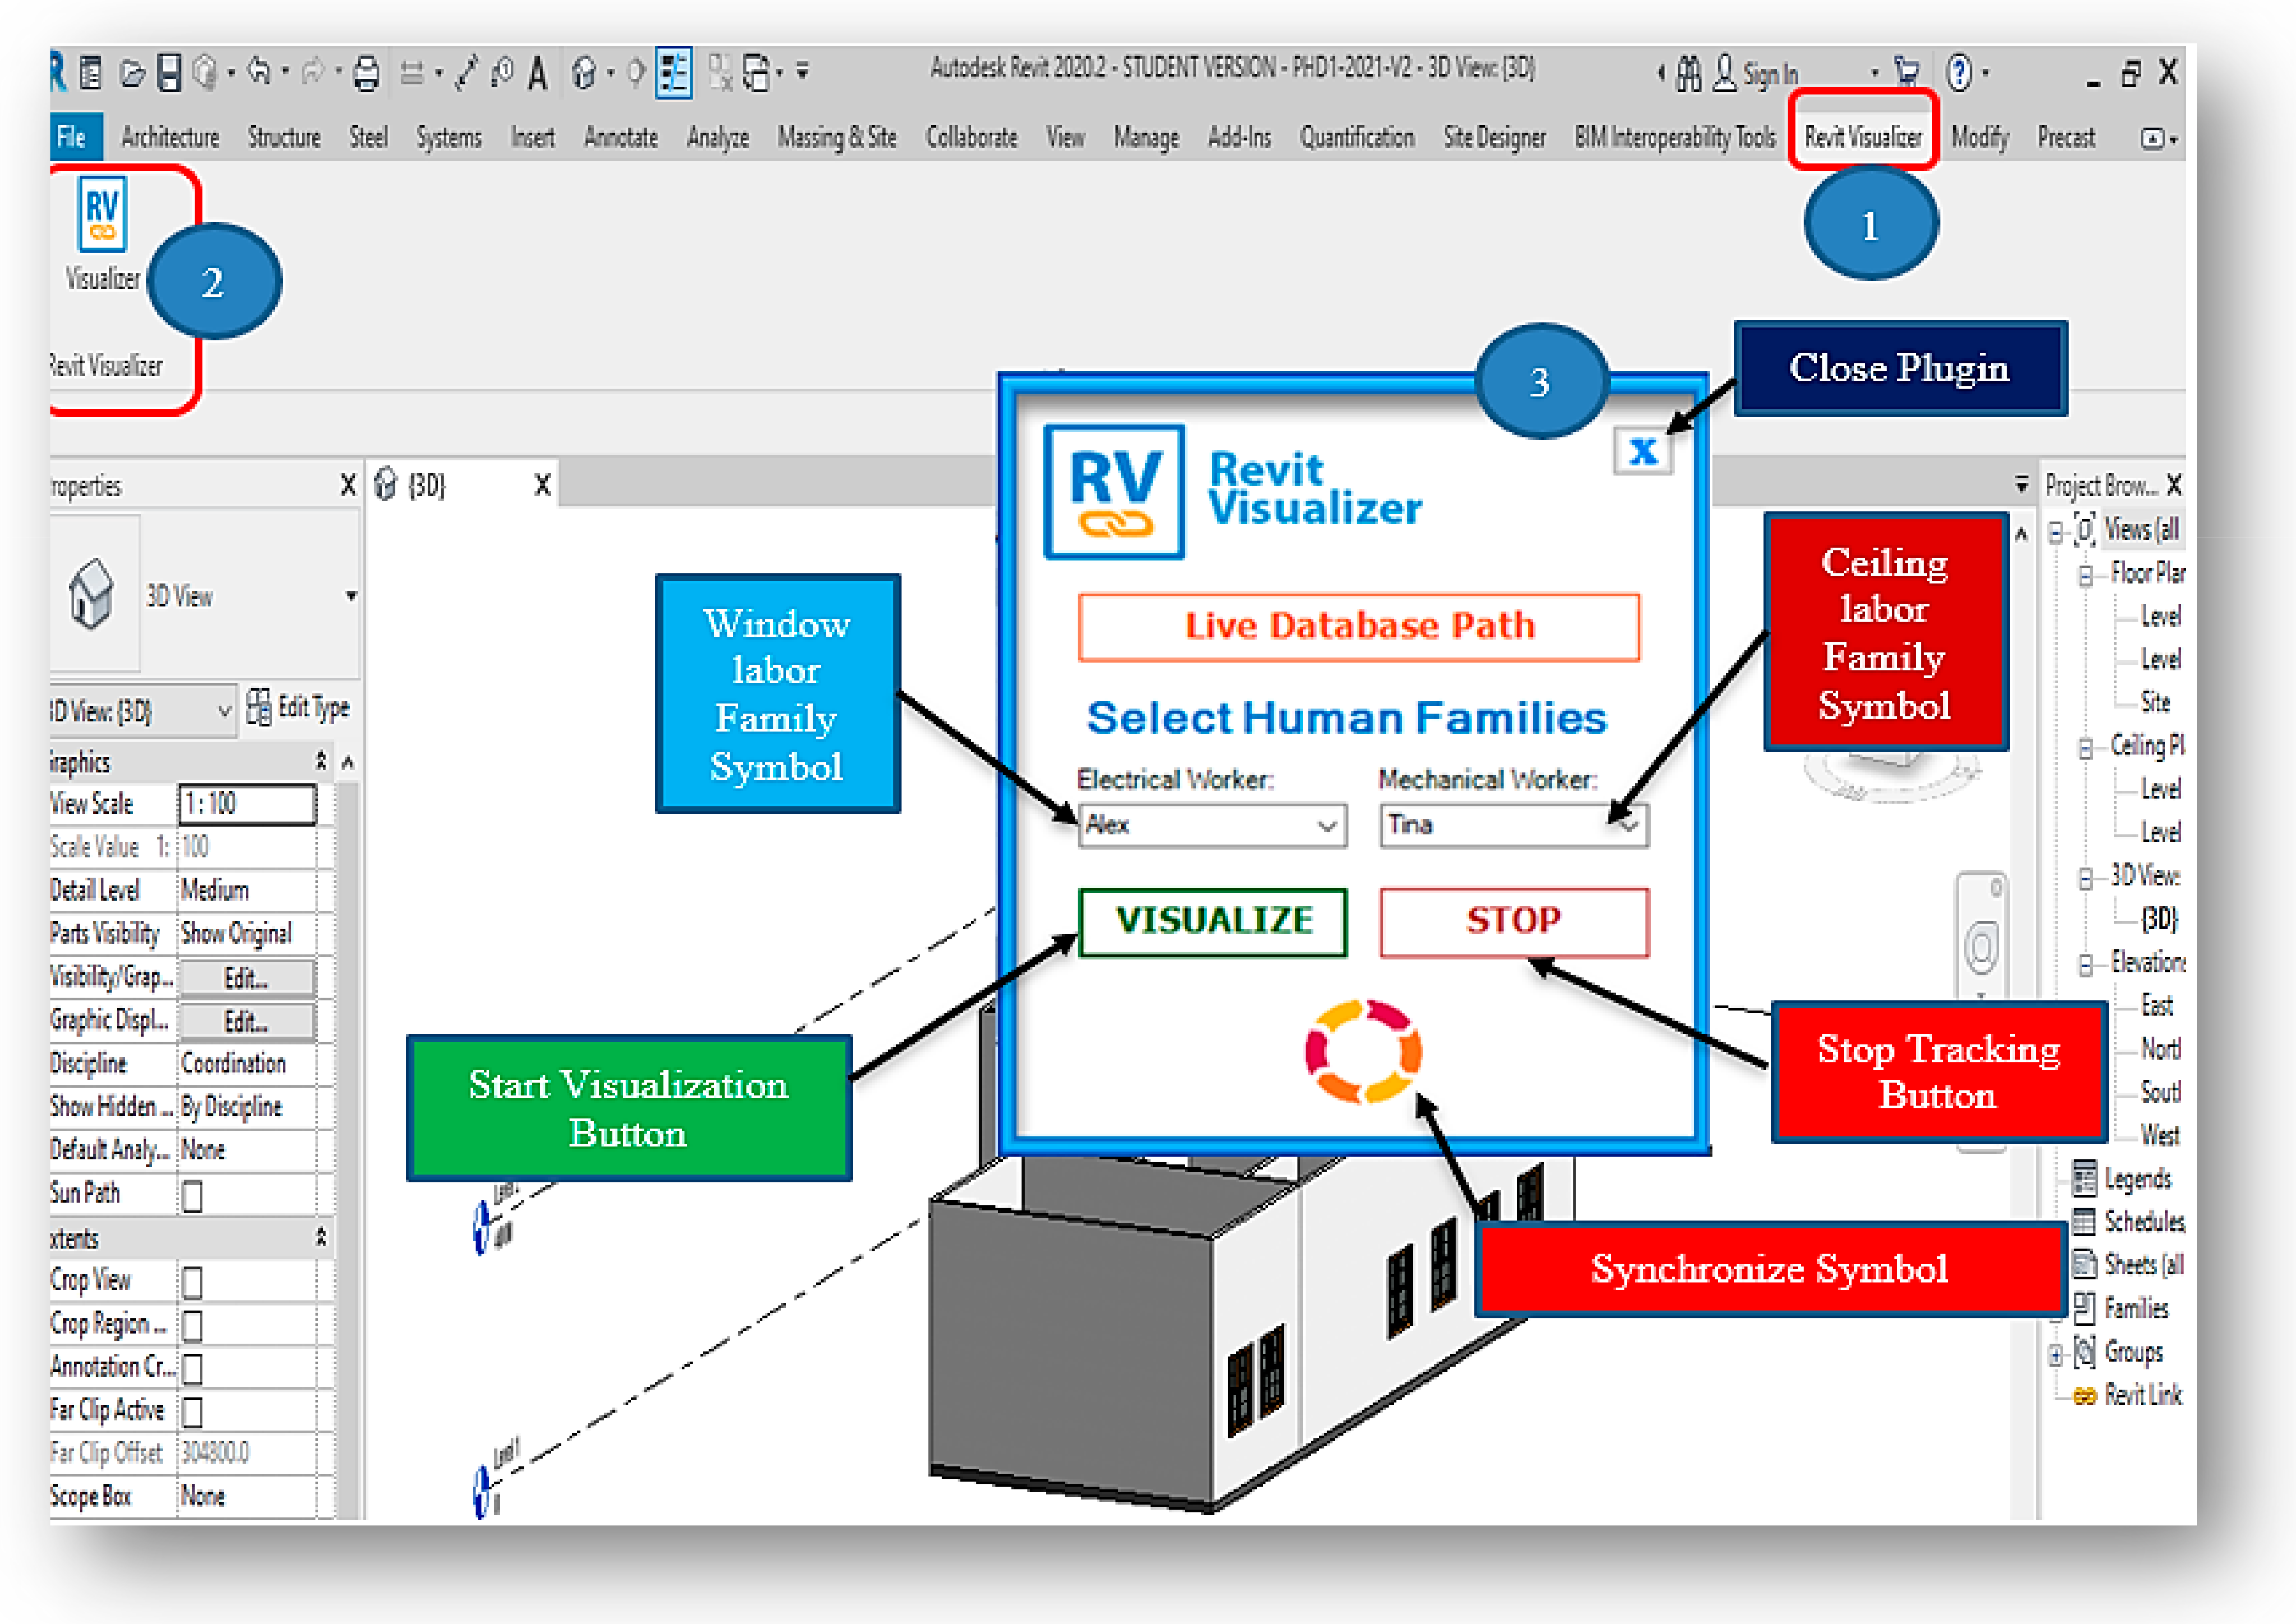Click the shopping cart icon in title bar
Screen dimensions: 2296x1624
coord(1906,72)
